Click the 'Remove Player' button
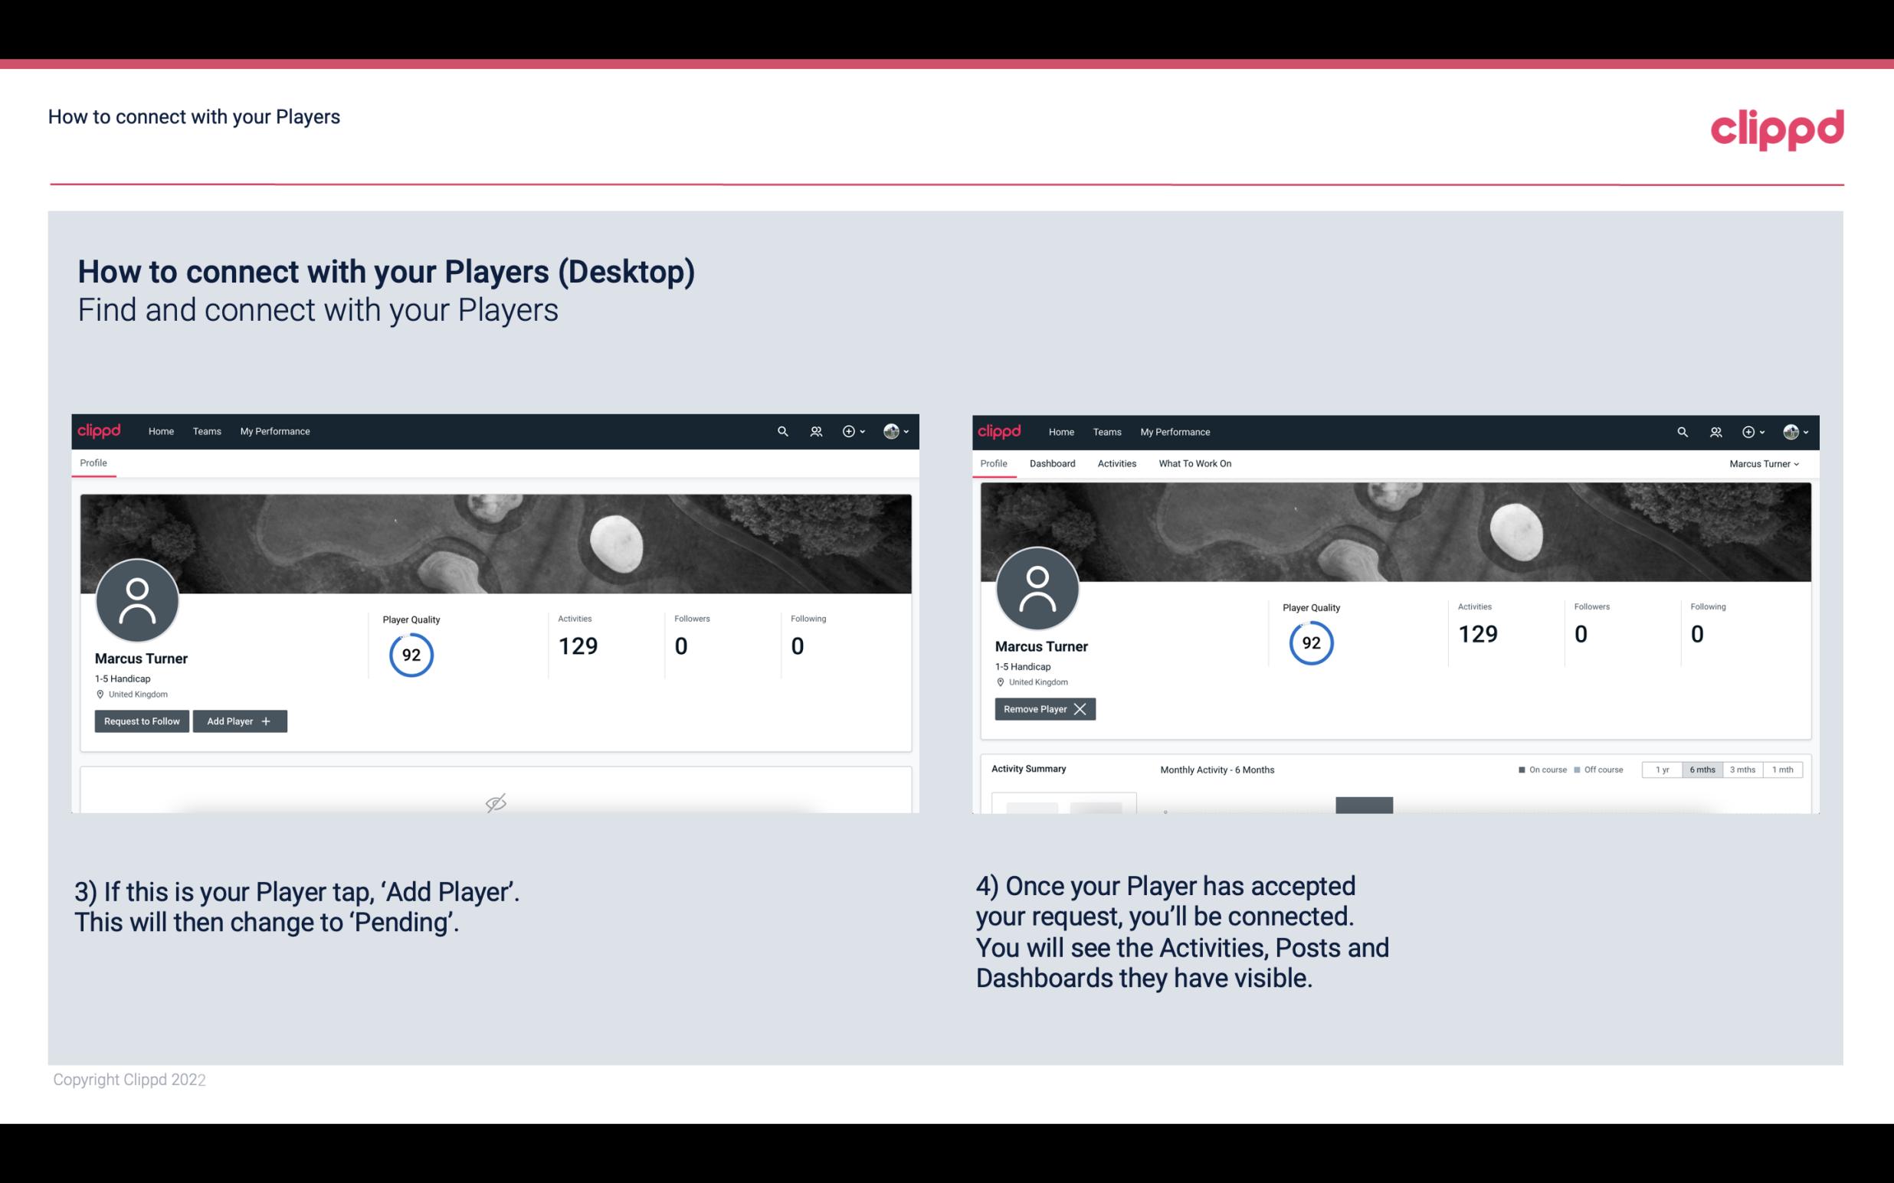 [x=1042, y=709]
